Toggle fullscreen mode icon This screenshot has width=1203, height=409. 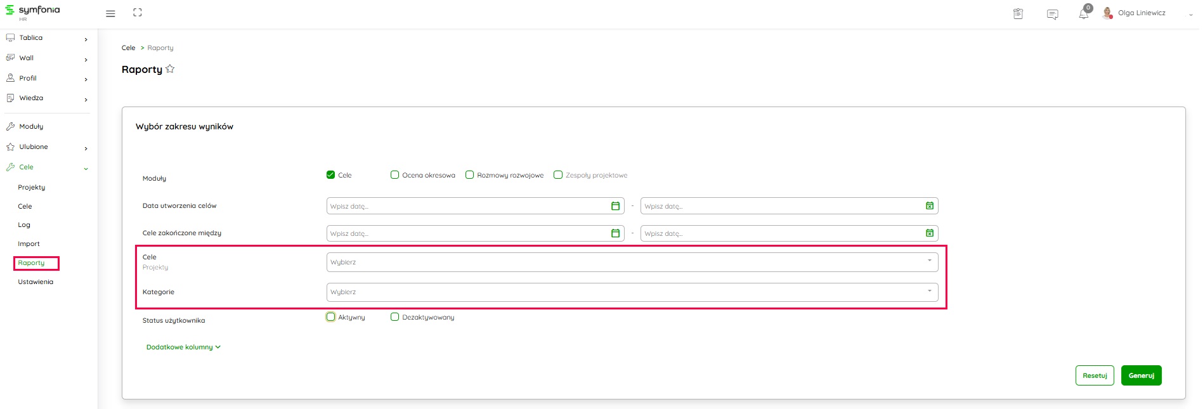[138, 13]
